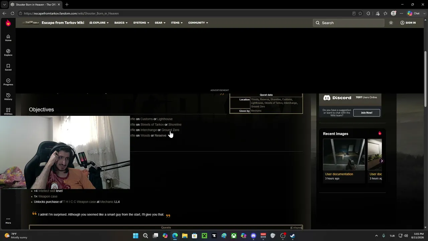Expand the EXPLORE menu
428x241 pixels.
99,23
